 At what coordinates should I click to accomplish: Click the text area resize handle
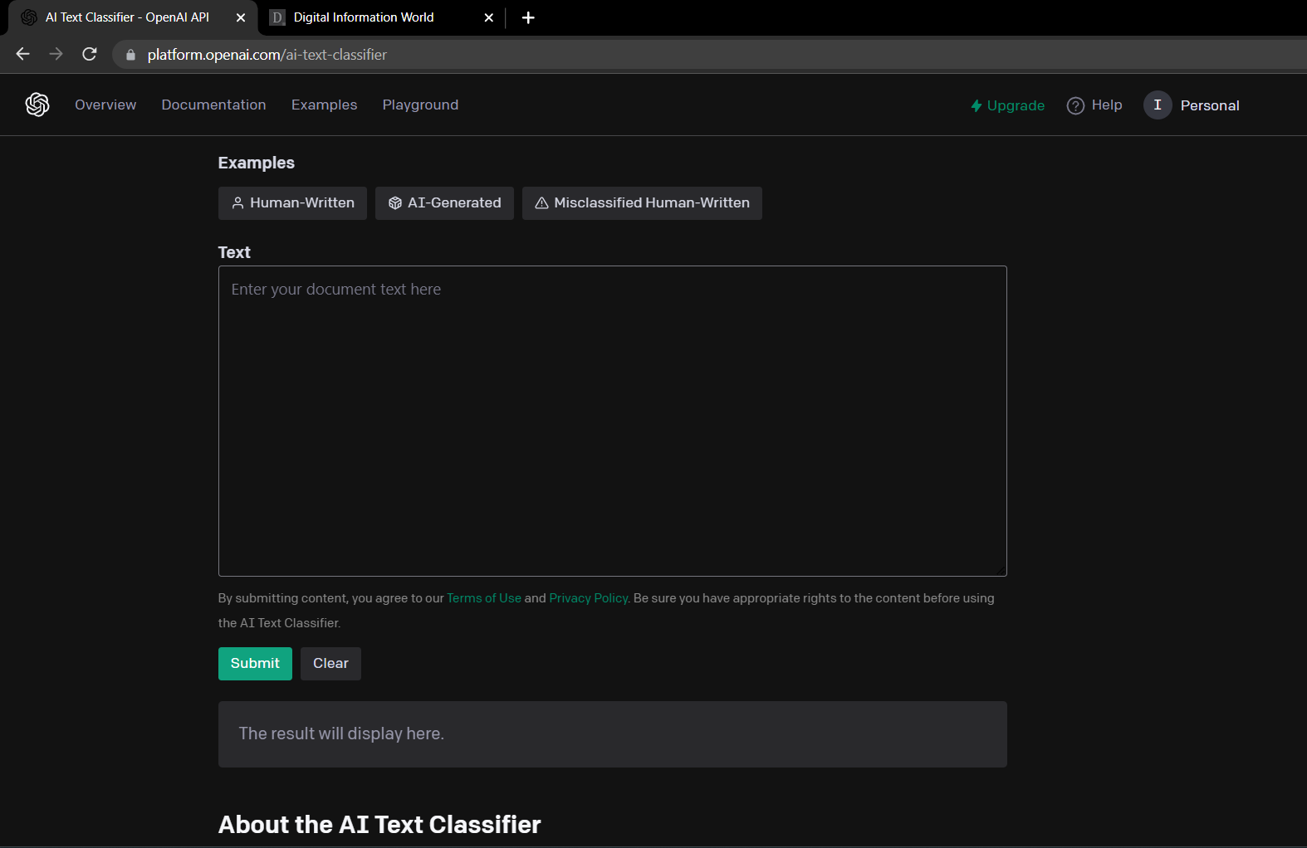tap(1001, 570)
